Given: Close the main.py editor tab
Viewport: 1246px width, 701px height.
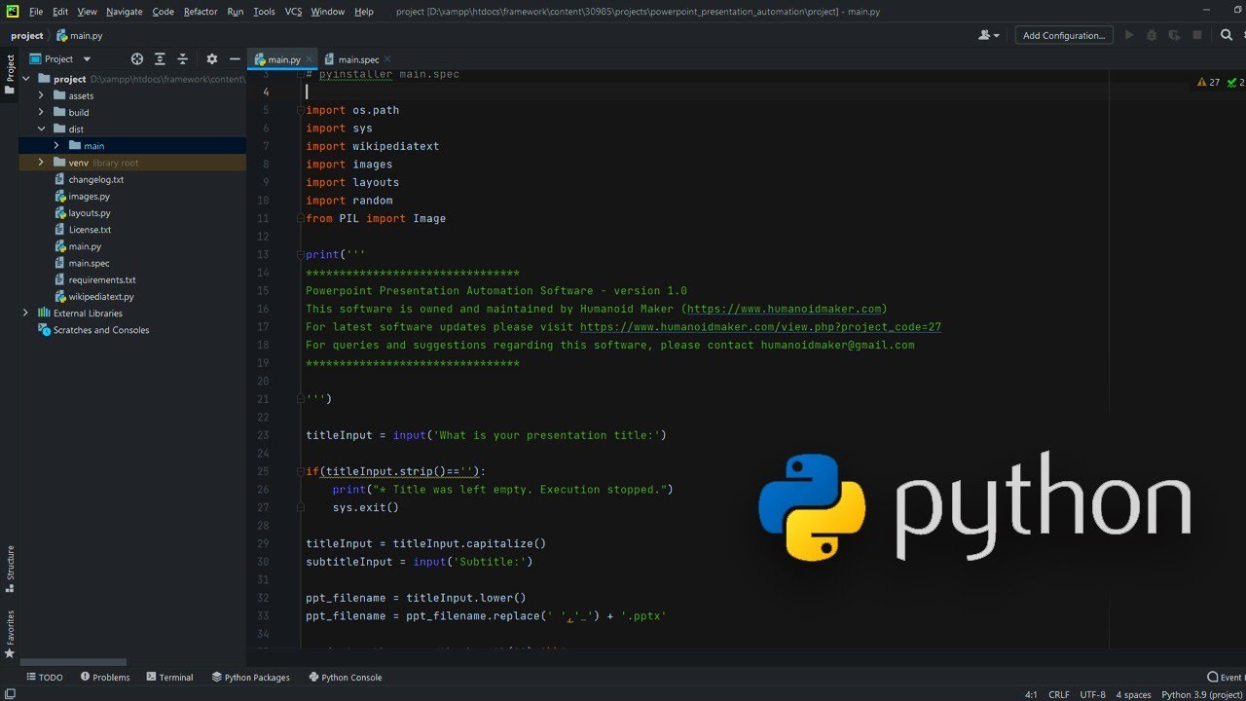Looking at the screenshot, I should point(309,59).
